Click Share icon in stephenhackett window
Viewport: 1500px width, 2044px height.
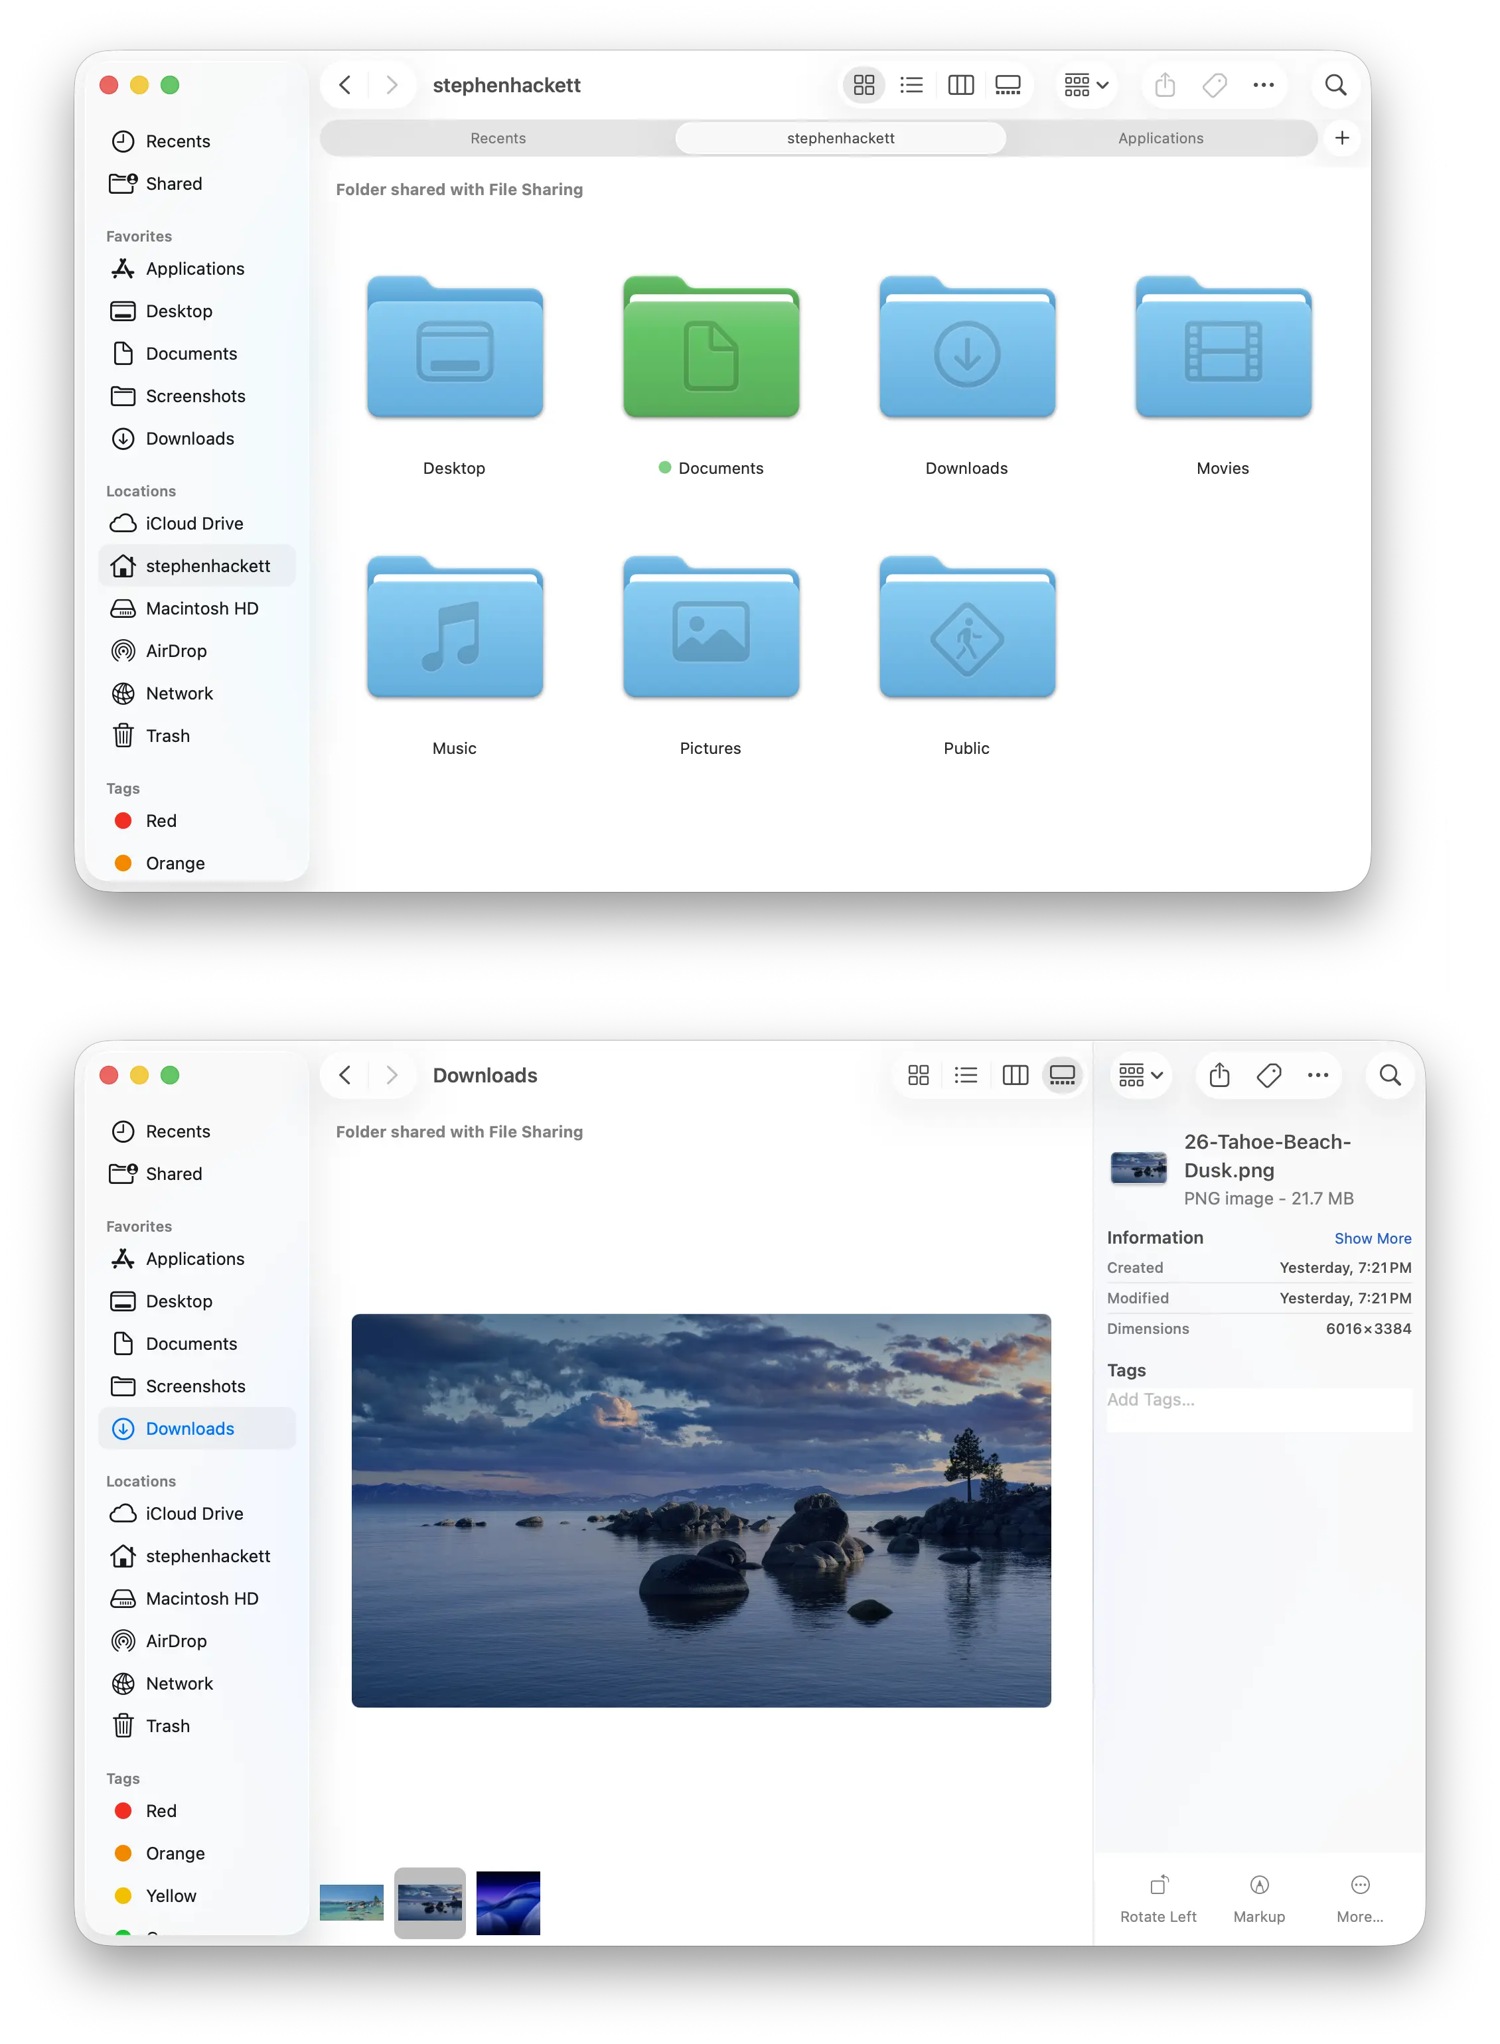[1165, 86]
